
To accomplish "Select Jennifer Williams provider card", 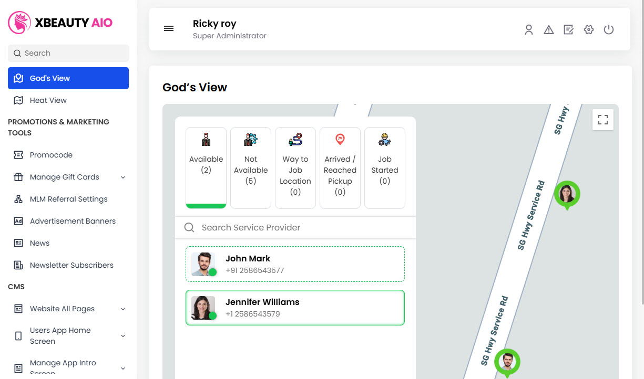I will 295,308.
